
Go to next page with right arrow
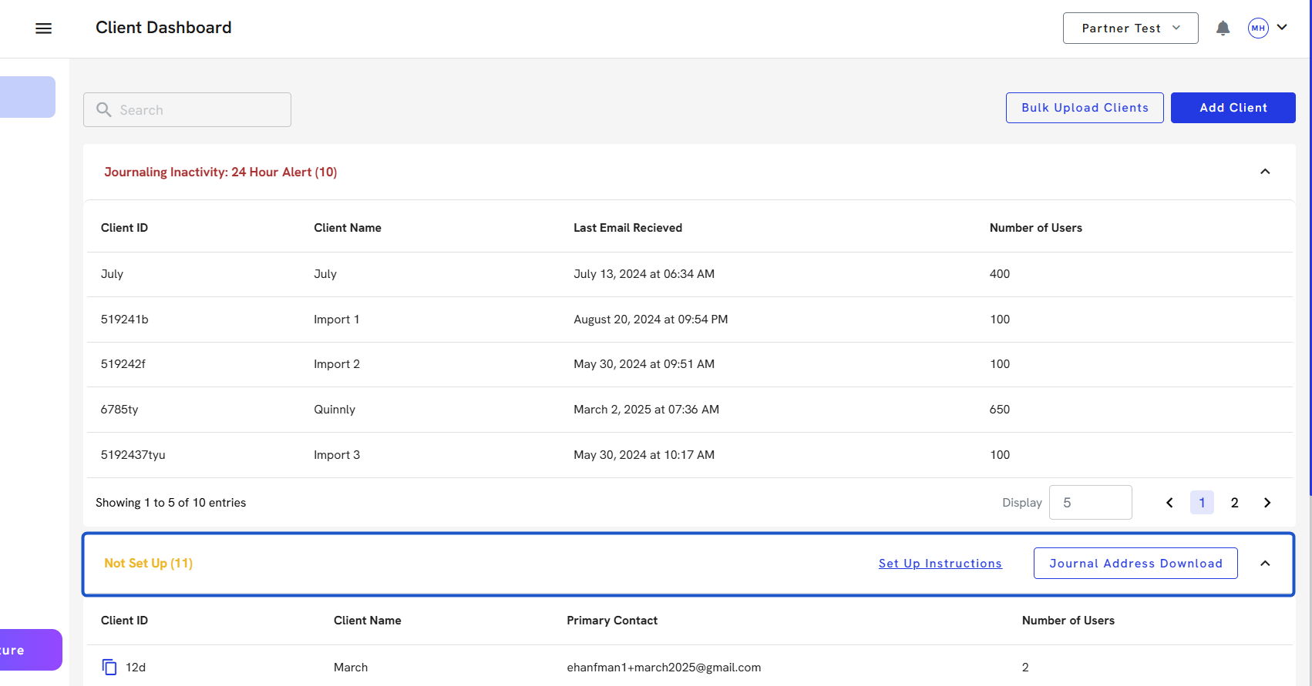(1267, 503)
